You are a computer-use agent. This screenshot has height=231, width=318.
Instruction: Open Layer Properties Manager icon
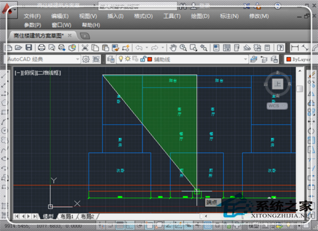tap(111, 59)
